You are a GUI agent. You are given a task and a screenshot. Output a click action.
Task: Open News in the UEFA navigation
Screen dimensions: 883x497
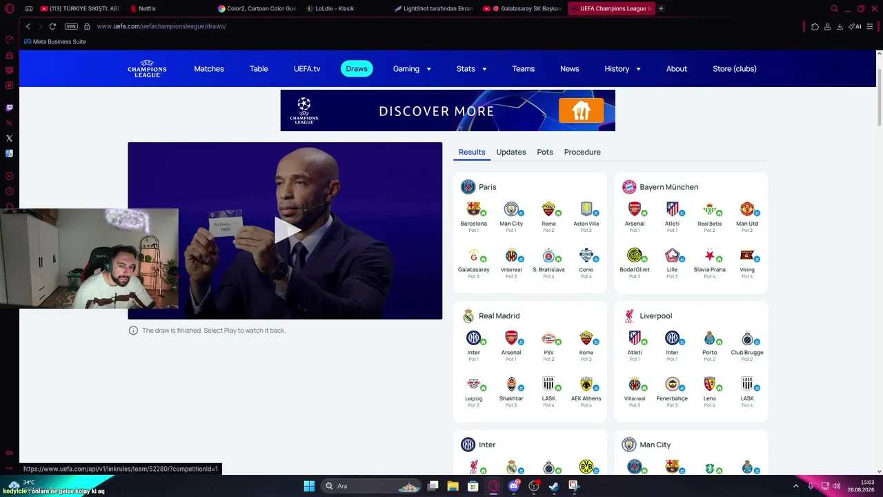click(x=569, y=69)
